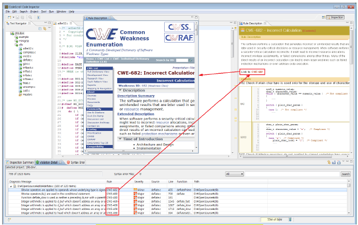This screenshot has height=225, width=358.
Task: Click the third icon in violation panel toolbar
Action: click(339, 162)
